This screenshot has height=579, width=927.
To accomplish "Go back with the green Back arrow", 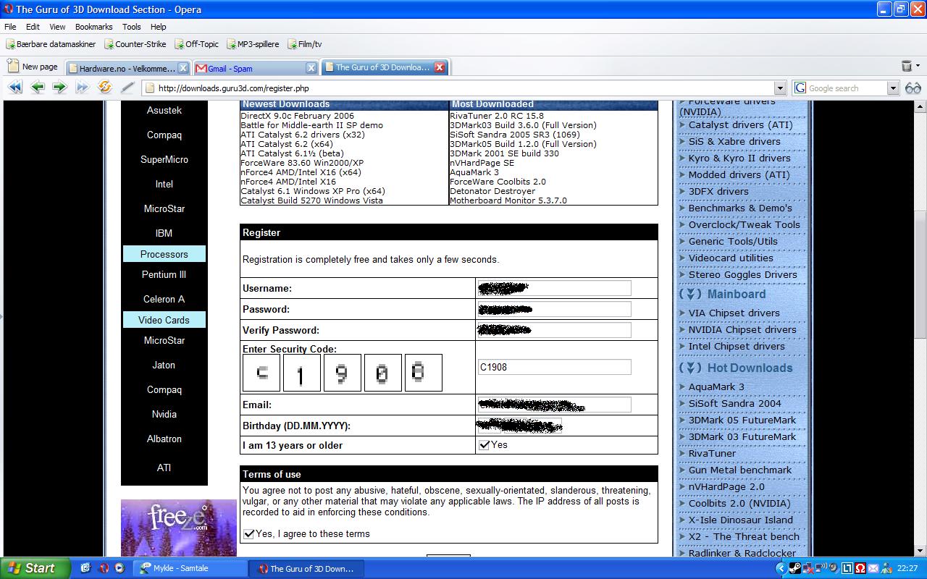I will click(38, 88).
